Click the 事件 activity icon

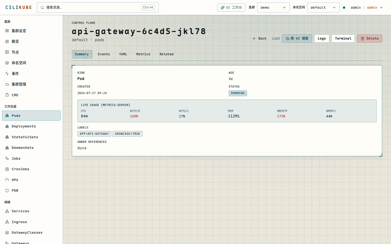coord(7,74)
